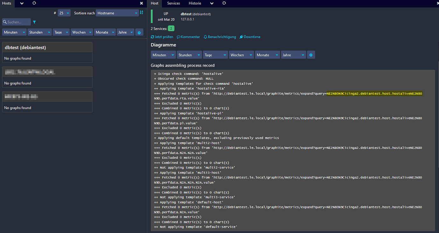Screen dimensions: 439x233
Task: Open the Hosts tab dropdown chevron
Action: pyautogui.click(x=22, y=3)
